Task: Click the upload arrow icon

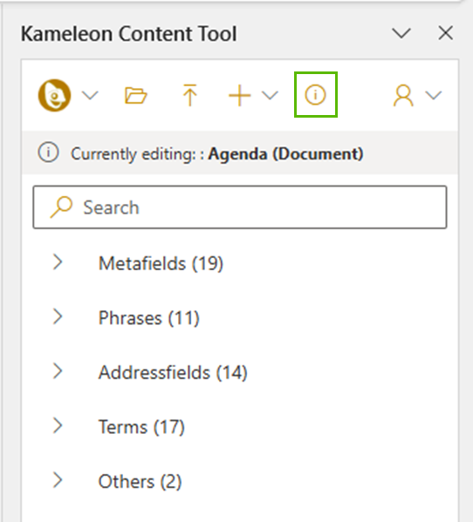Action: coord(190,95)
